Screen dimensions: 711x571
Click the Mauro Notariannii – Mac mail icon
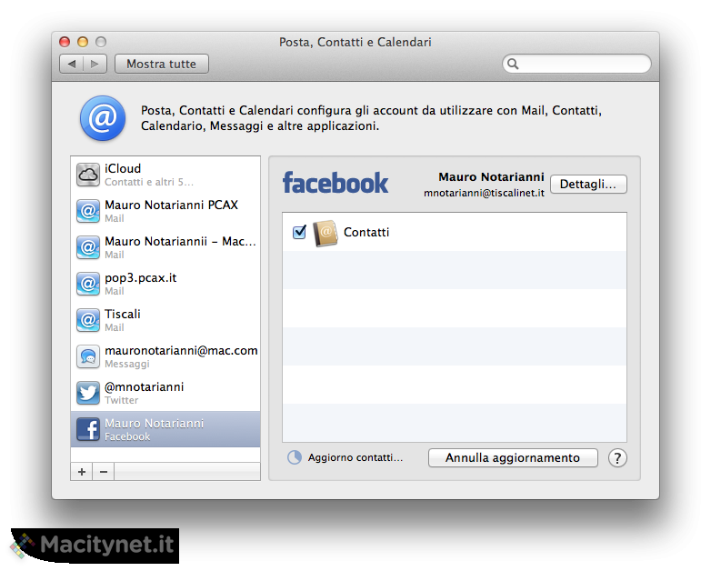tap(88, 247)
